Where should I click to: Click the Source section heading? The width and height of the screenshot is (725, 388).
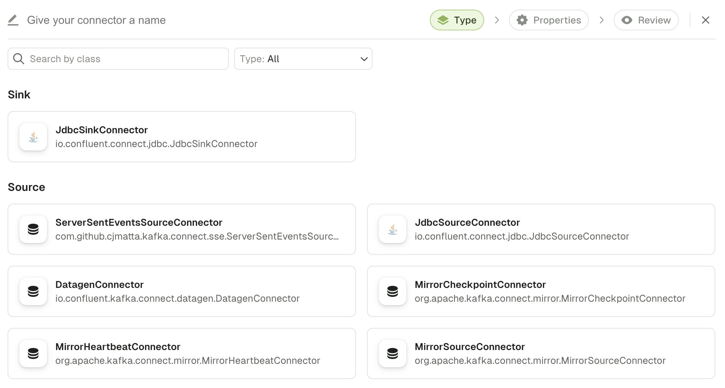coord(27,187)
